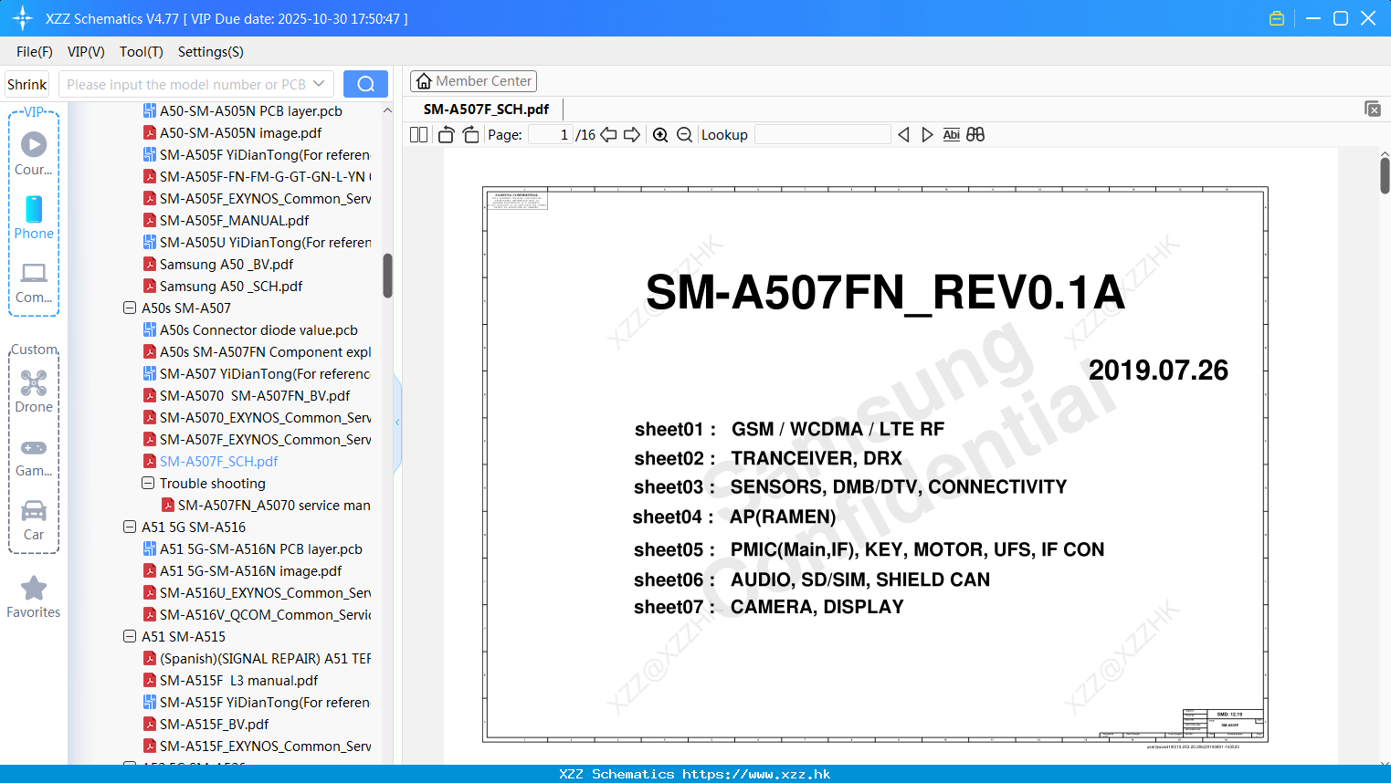Open SM-A505U YiDianTong file
Screen dimensions: 1391x783
[x=257, y=243]
